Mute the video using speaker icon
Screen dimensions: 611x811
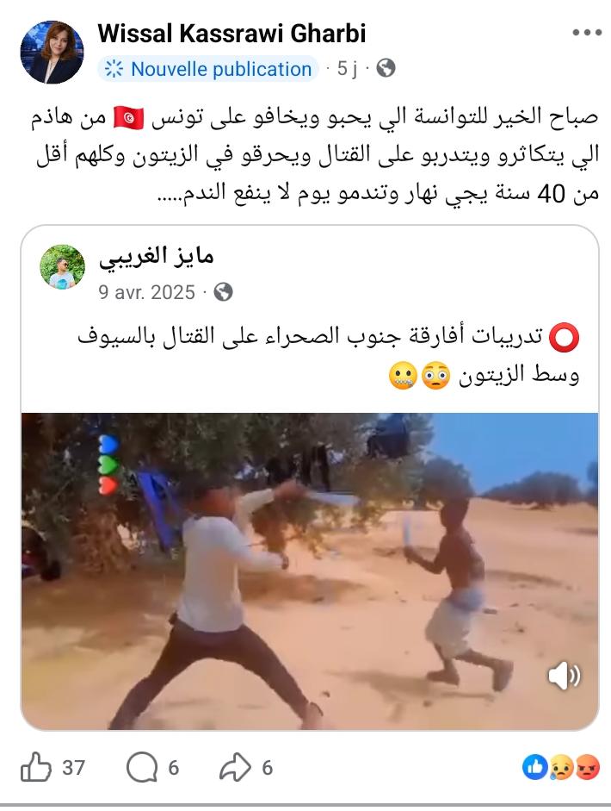[x=565, y=676]
